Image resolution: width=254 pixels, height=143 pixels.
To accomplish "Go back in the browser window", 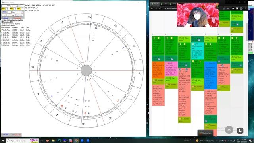I will tap(152, 8).
